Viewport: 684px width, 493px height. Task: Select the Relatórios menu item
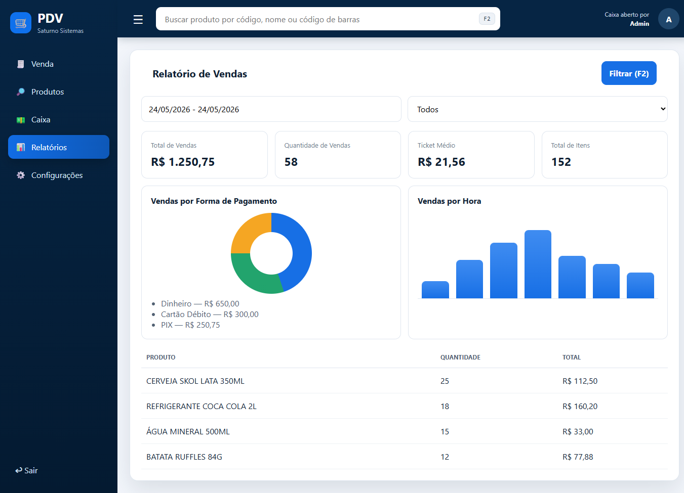click(59, 147)
